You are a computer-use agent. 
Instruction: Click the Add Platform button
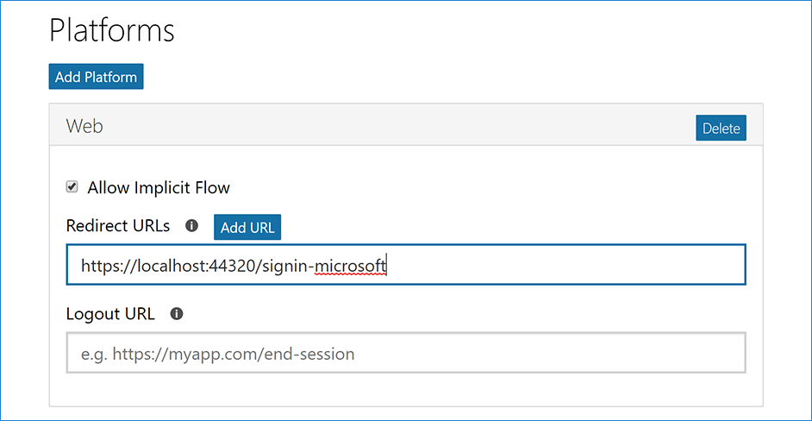(96, 77)
